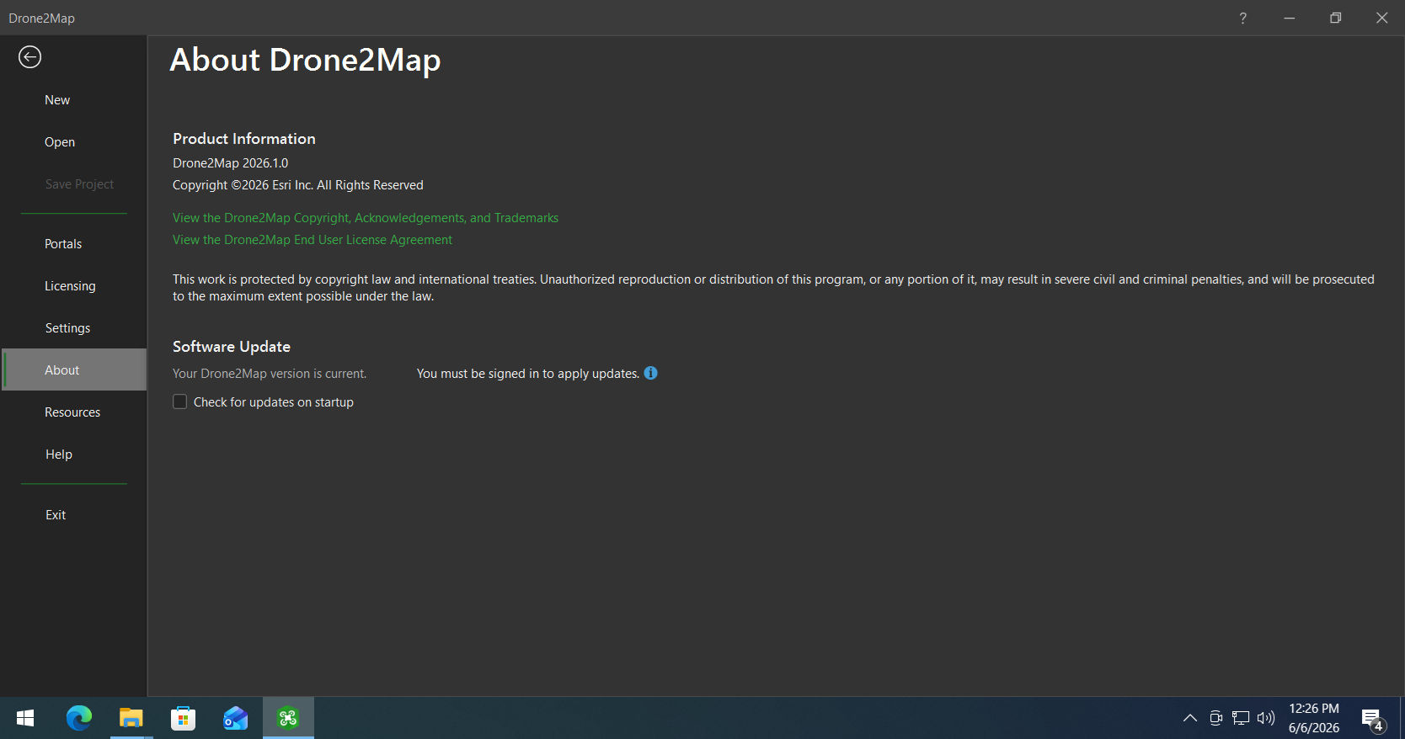Image resolution: width=1405 pixels, height=739 pixels.
Task: Open the Settings page
Action: (67, 328)
